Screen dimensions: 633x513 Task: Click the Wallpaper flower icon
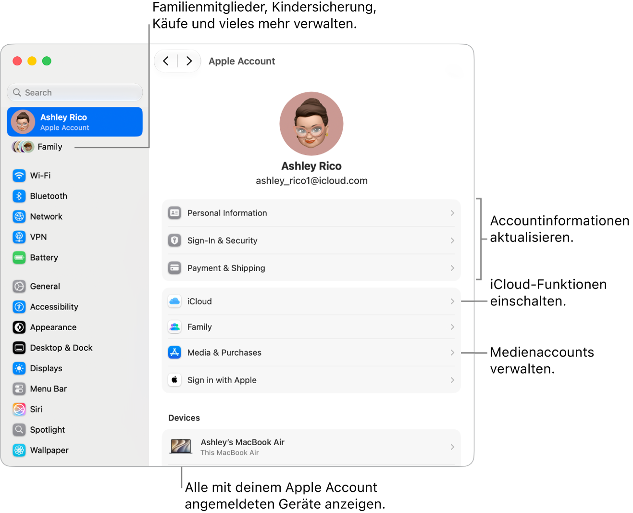click(19, 450)
